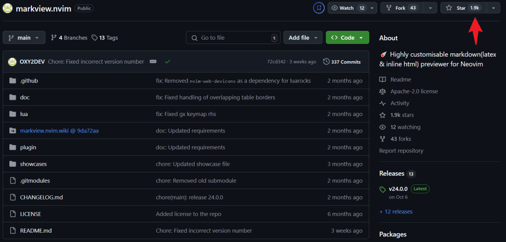The image size is (506, 242).
Task: Click the doc folder icon
Action: click(13, 97)
